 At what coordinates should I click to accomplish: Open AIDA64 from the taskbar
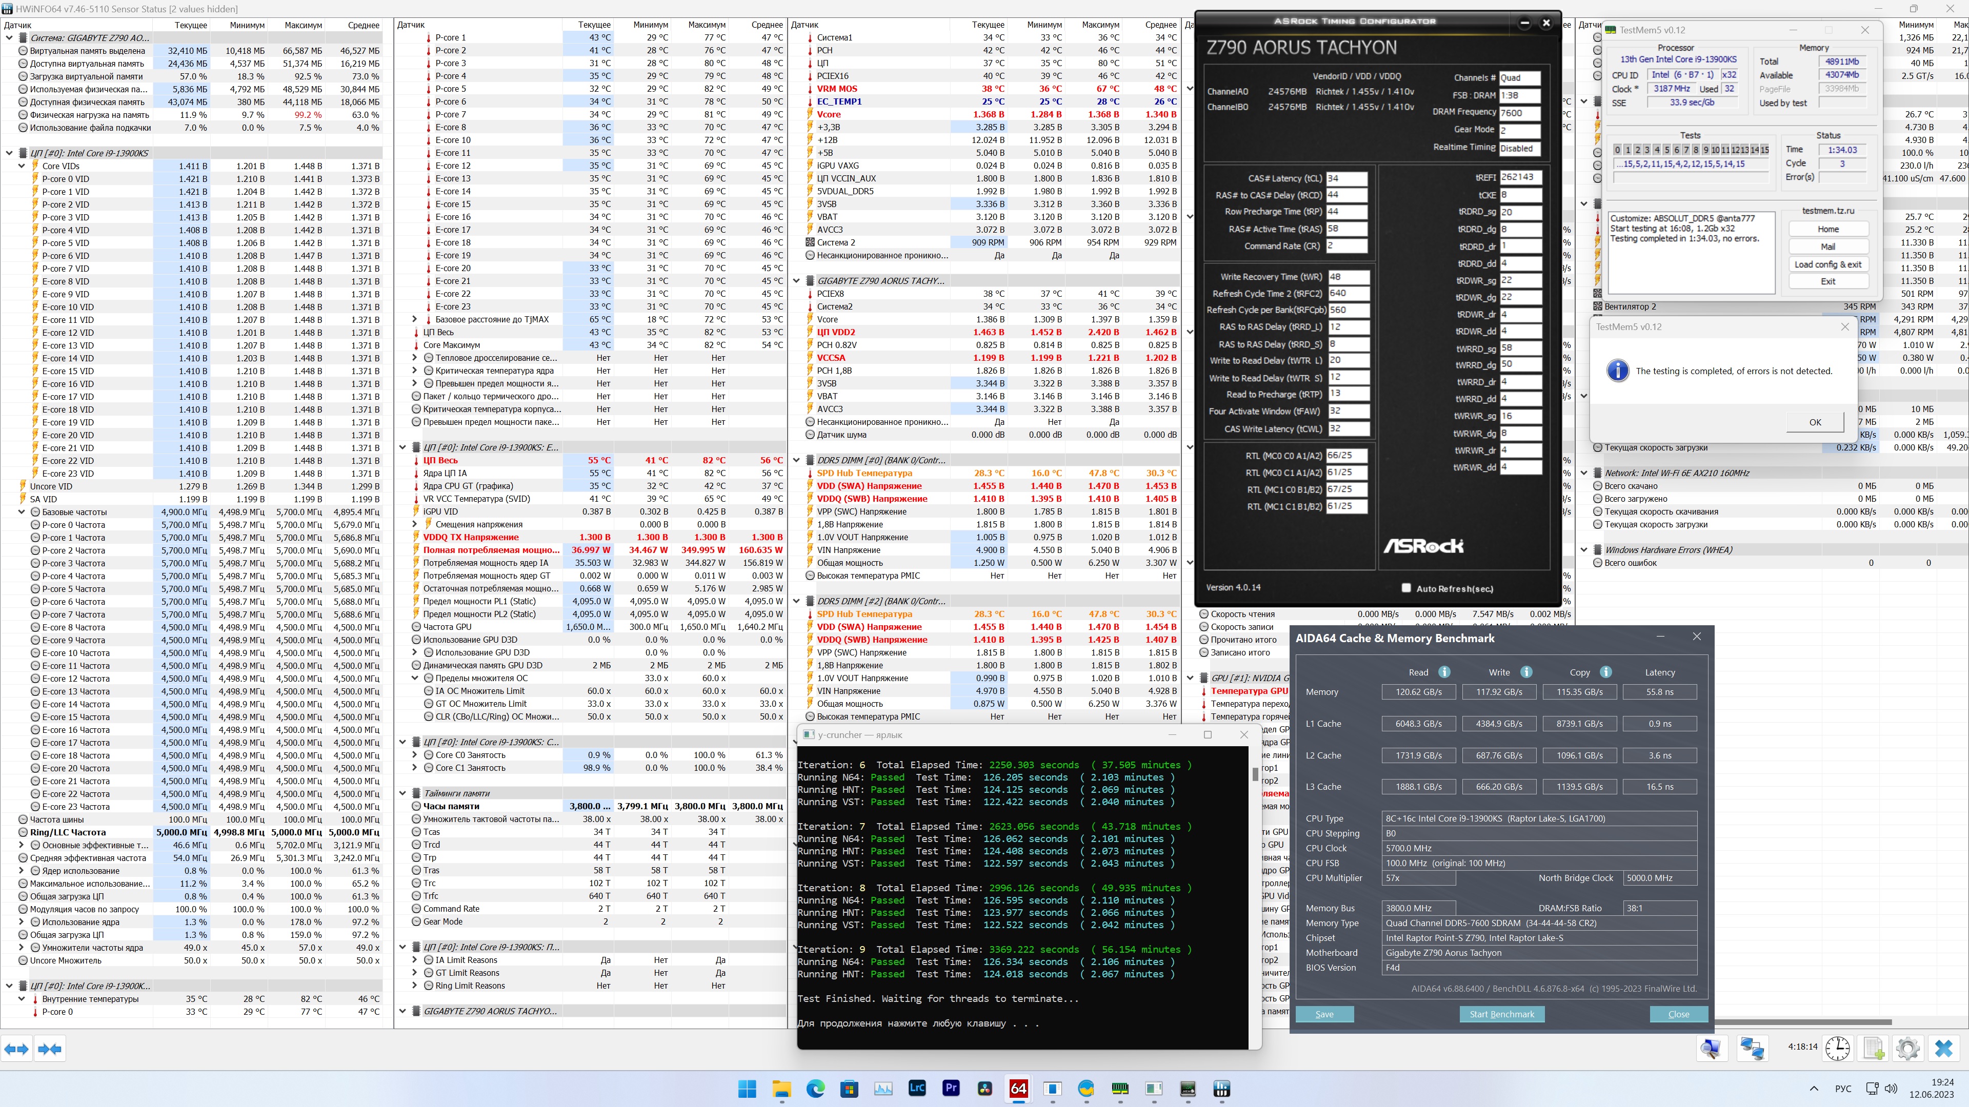[1018, 1089]
